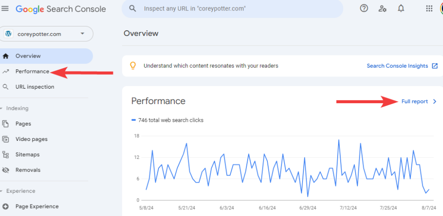Screen dimensions: 443x216
Task: Click the Help question mark icon
Action: (x=364, y=8)
